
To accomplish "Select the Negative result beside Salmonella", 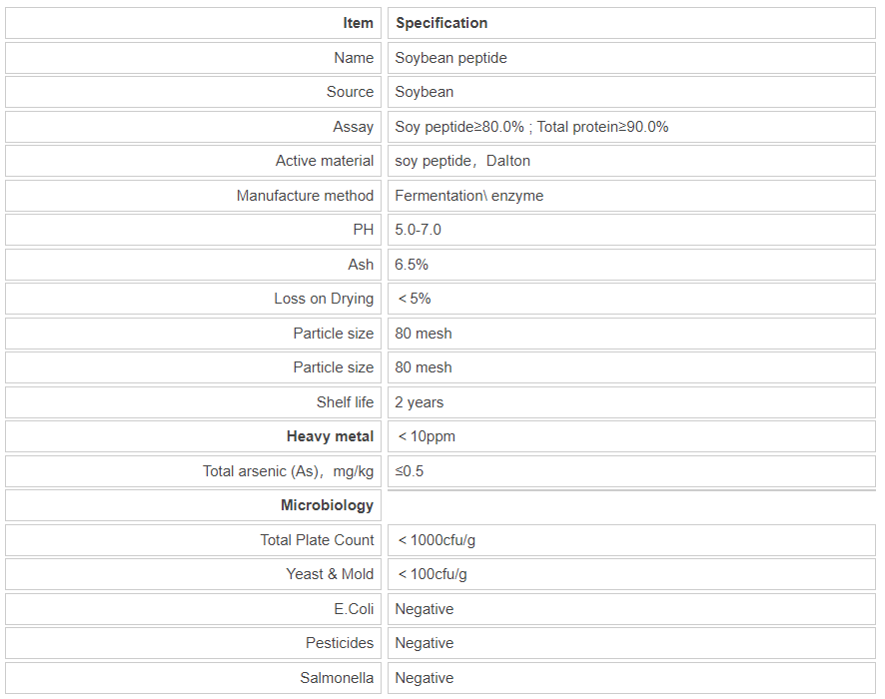I will [x=424, y=678].
